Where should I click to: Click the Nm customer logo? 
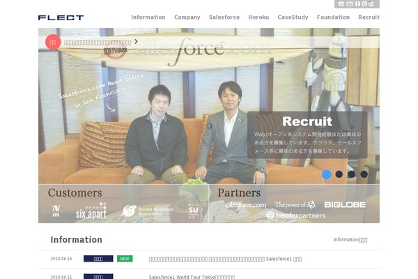(56, 211)
